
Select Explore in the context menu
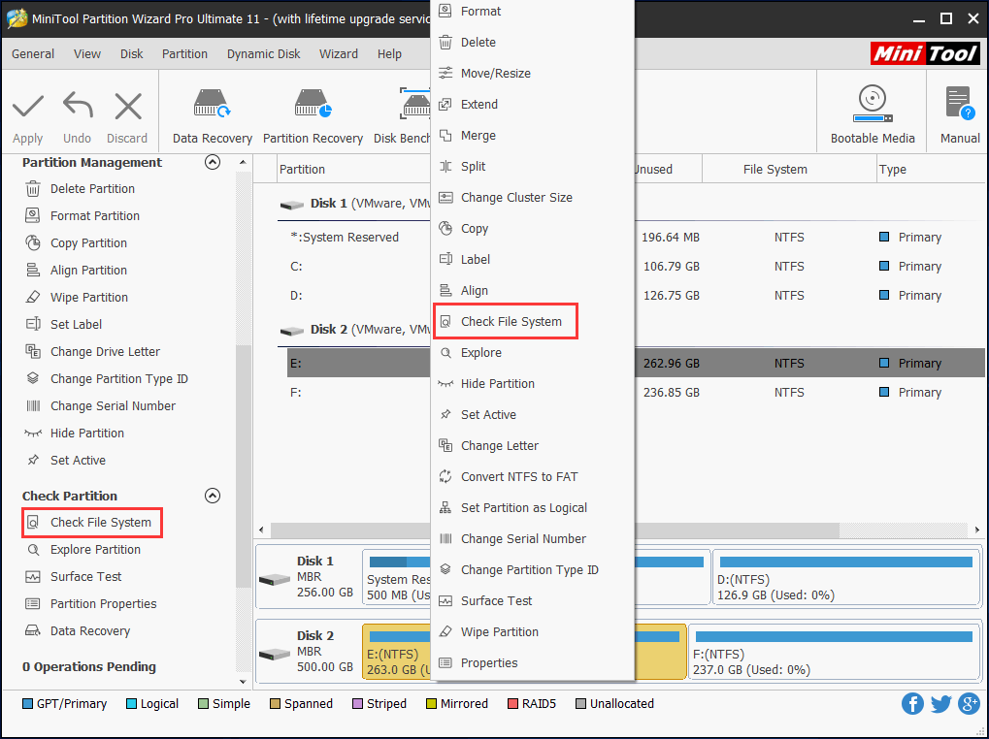click(x=532, y=352)
